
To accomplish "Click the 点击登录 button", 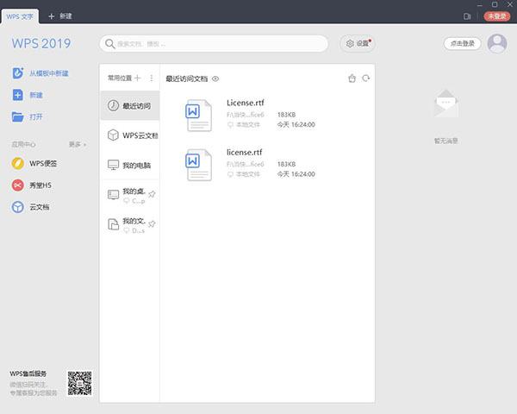I will point(462,44).
